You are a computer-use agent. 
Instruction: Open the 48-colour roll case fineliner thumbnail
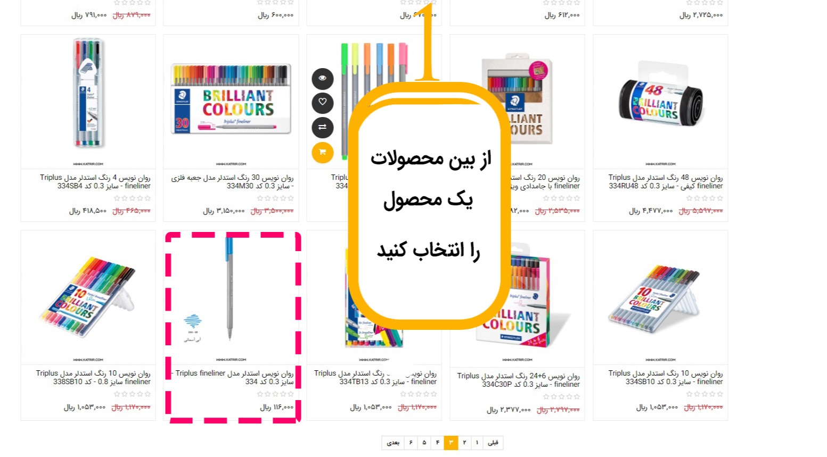660,97
